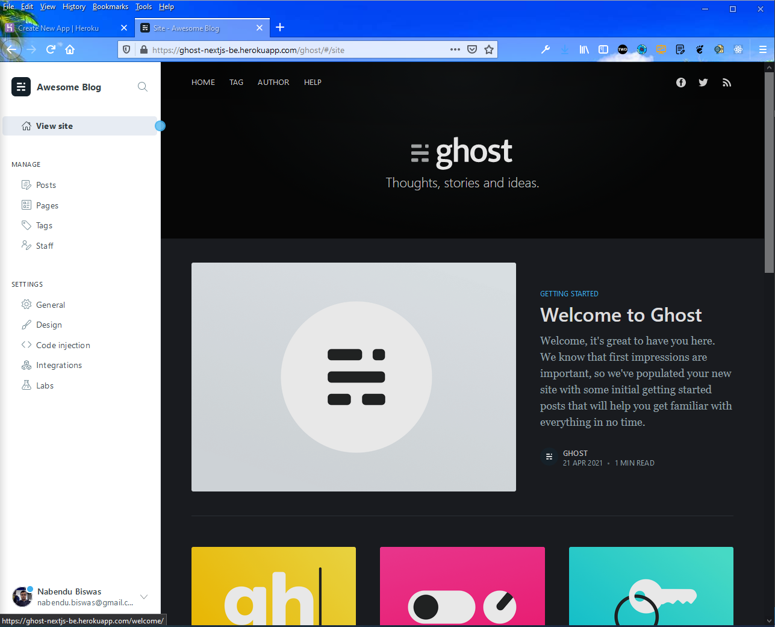This screenshot has width=775, height=627.
Task: Click the ghost logo in header
Action: (x=462, y=152)
